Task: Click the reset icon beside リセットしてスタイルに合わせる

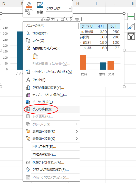Action: (x=28, y=72)
